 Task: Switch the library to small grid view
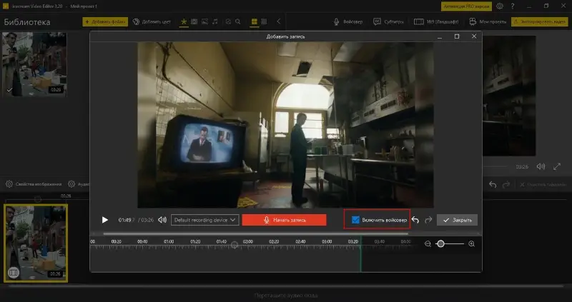coord(264,22)
